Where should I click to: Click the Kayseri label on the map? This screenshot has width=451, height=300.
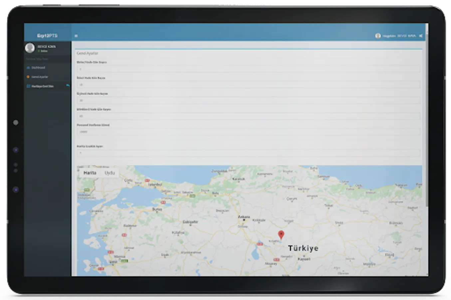(x=304, y=259)
